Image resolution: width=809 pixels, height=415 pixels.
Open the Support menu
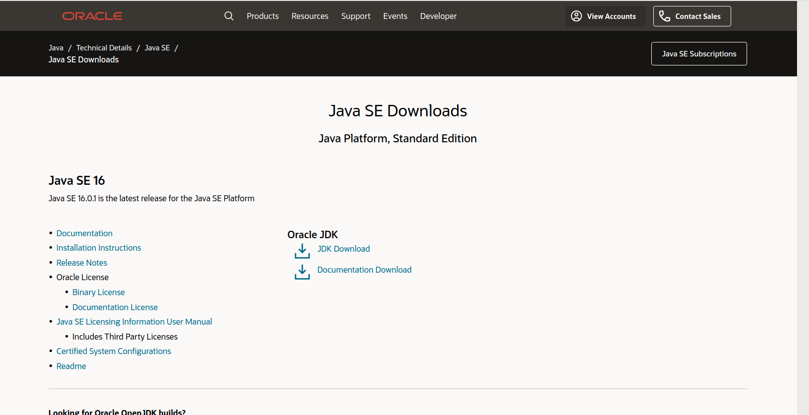pyautogui.click(x=356, y=16)
